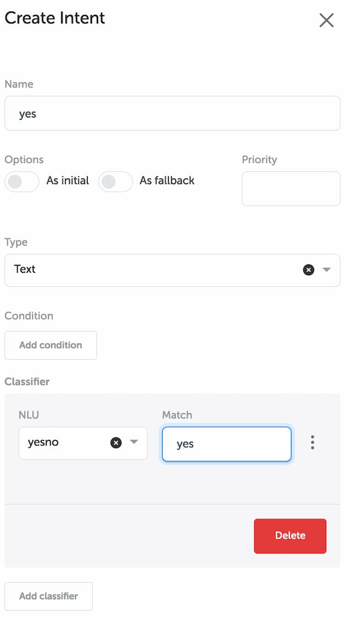Click the Create Intent heading

point(55,18)
